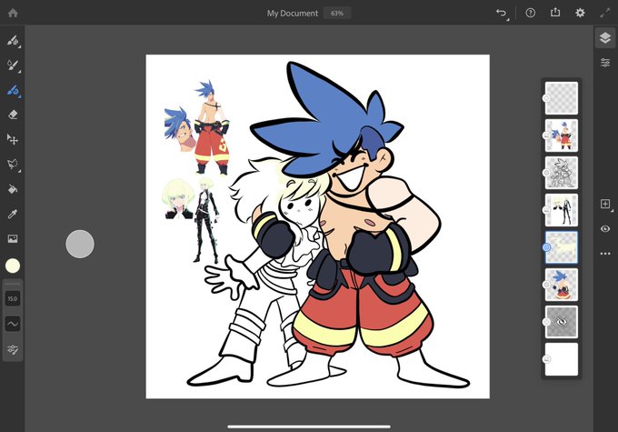Open the app settings gear
The height and width of the screenshot is (432, 618).
[x=580, y=13]
